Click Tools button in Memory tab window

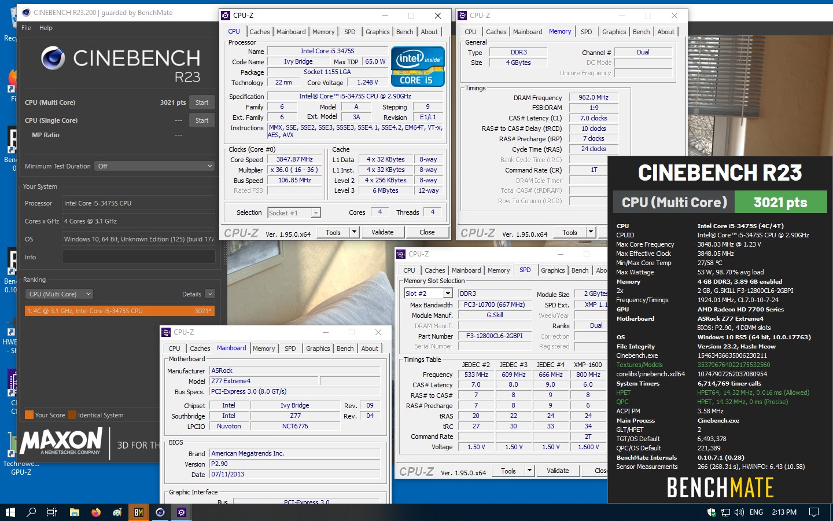(570, 232)
